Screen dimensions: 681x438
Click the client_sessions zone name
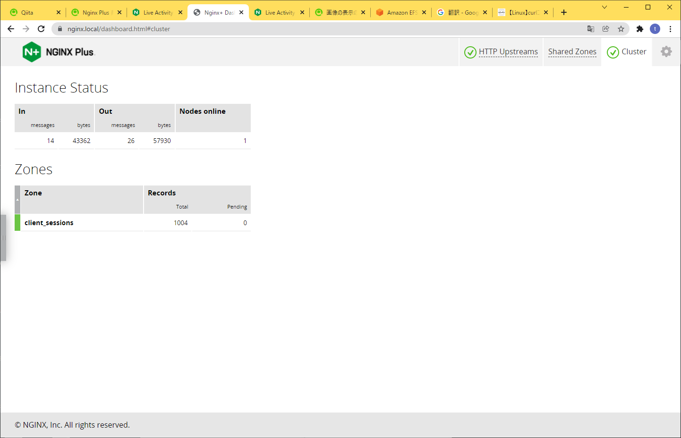click(49, 223)
